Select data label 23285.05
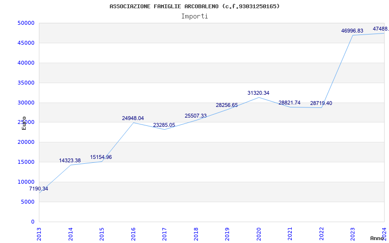Viewport: 389px width, 243px height. [164, 125]
